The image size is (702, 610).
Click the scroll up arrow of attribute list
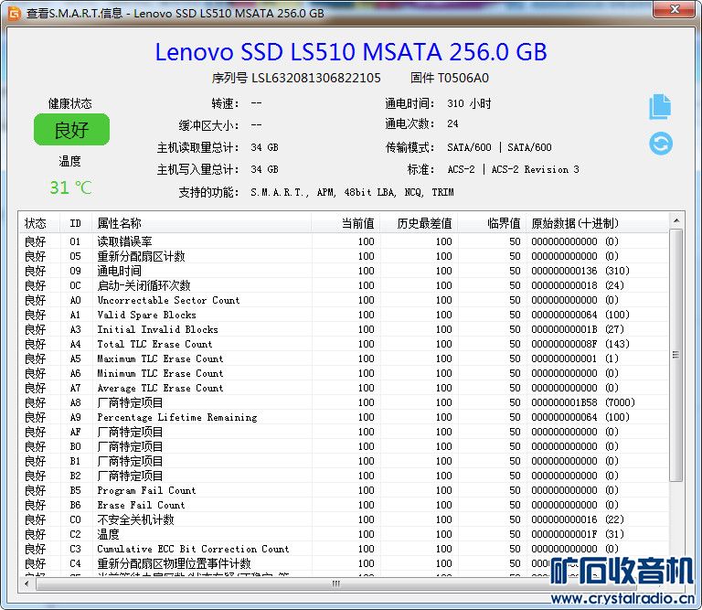(x=675, y=221)
